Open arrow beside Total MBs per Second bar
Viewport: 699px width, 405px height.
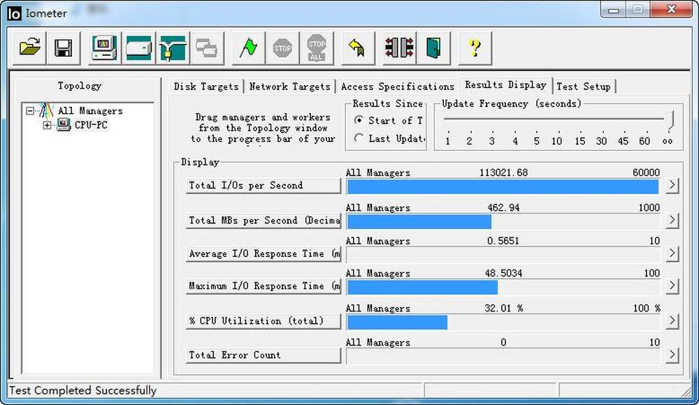click(672, 220)
